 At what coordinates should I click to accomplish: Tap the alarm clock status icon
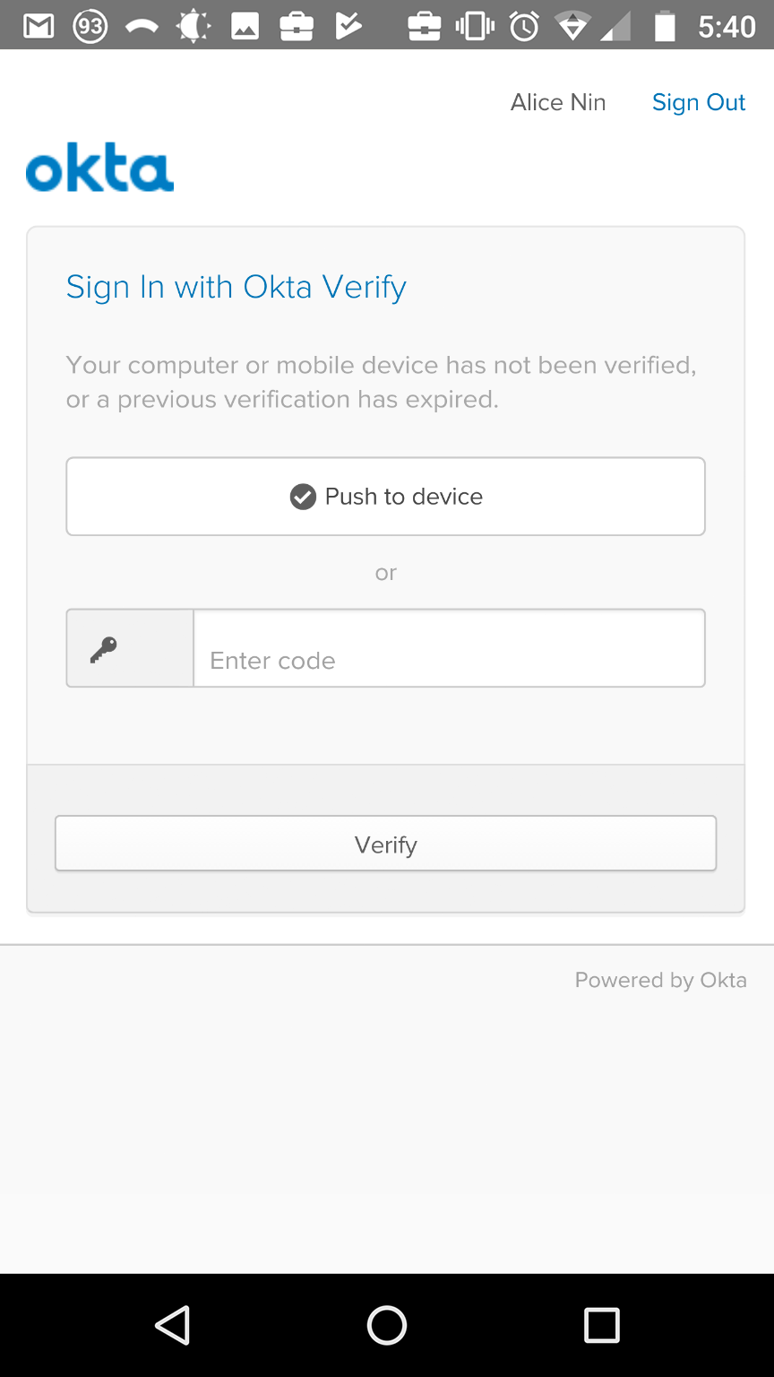click(x=524, y=27)
